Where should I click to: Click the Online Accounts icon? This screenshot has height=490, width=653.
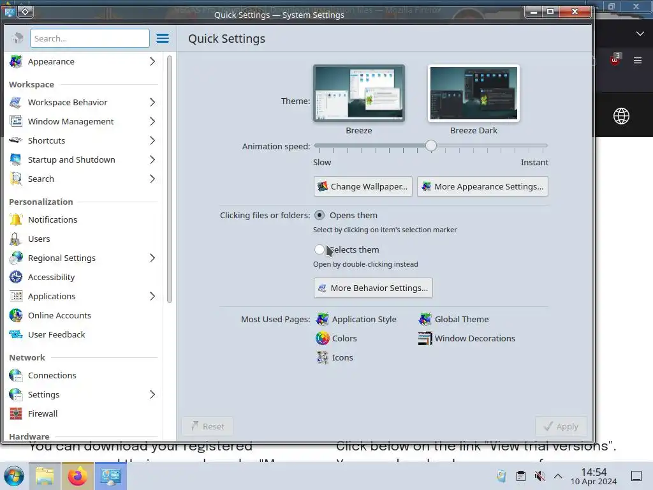[16, 315]
